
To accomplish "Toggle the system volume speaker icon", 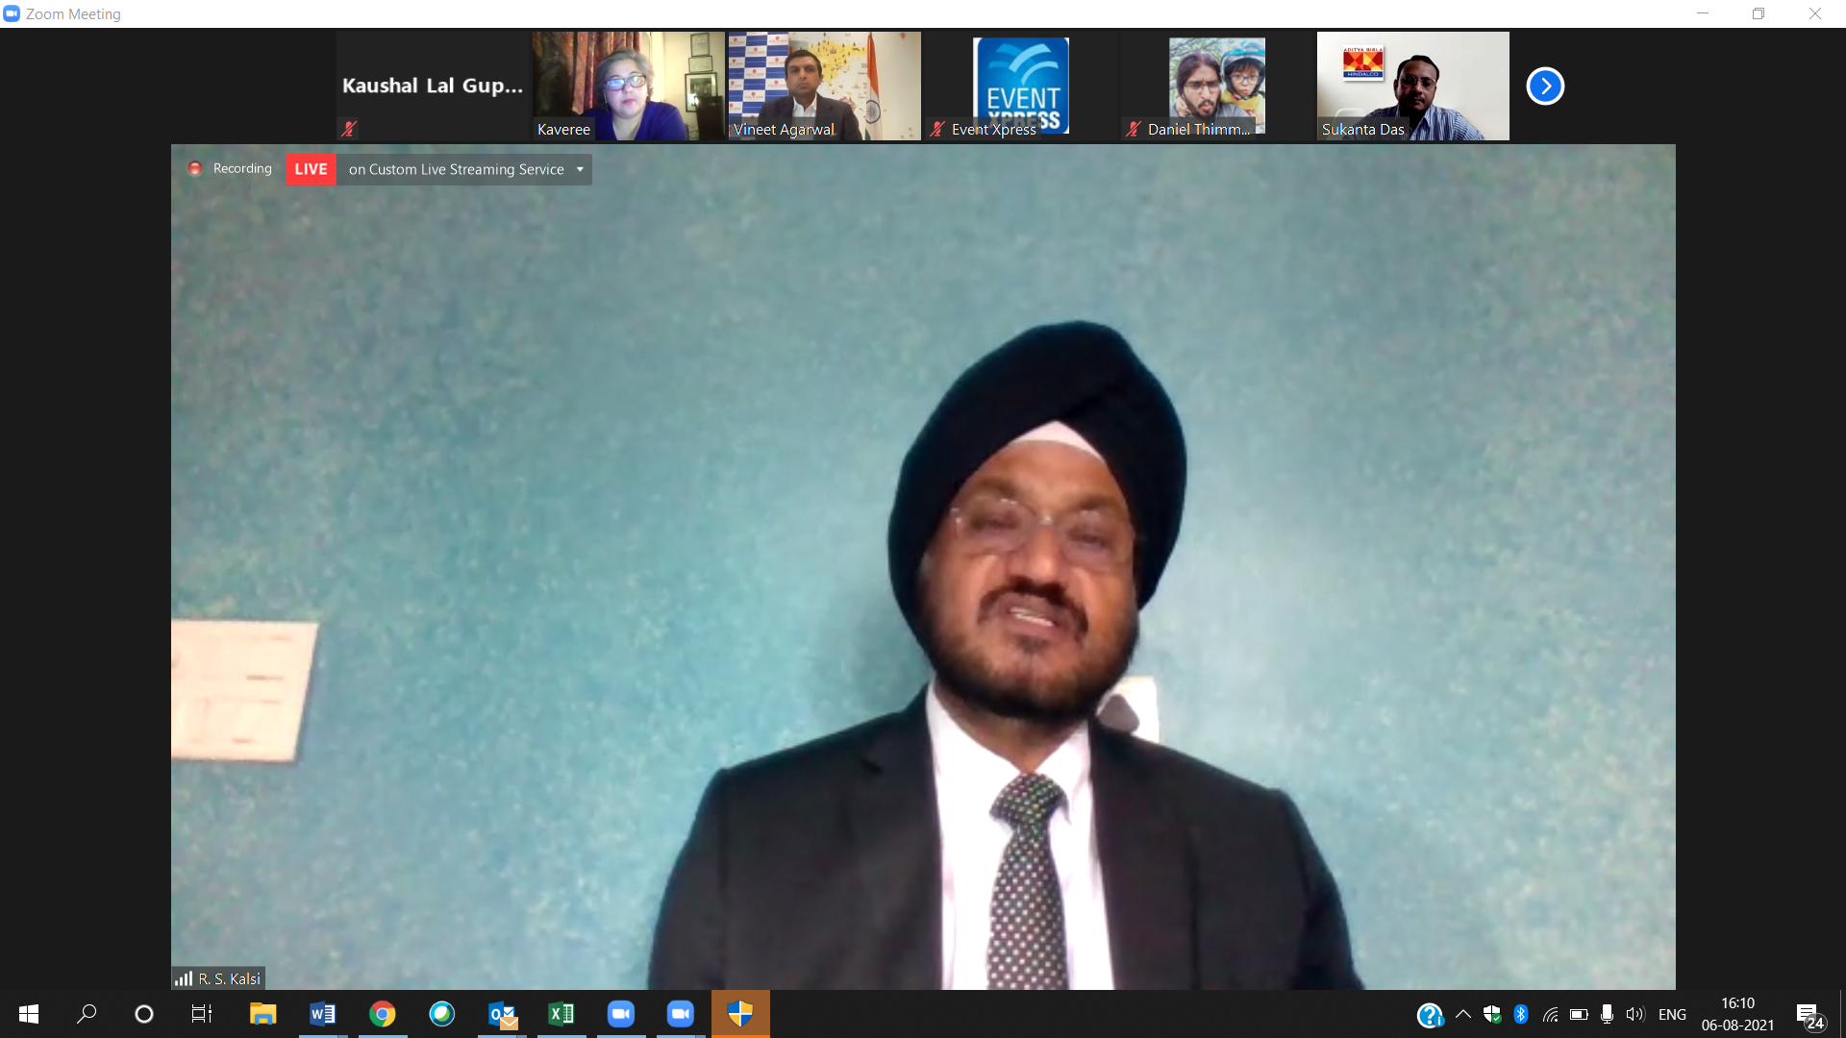I will coord(1634,1014).
